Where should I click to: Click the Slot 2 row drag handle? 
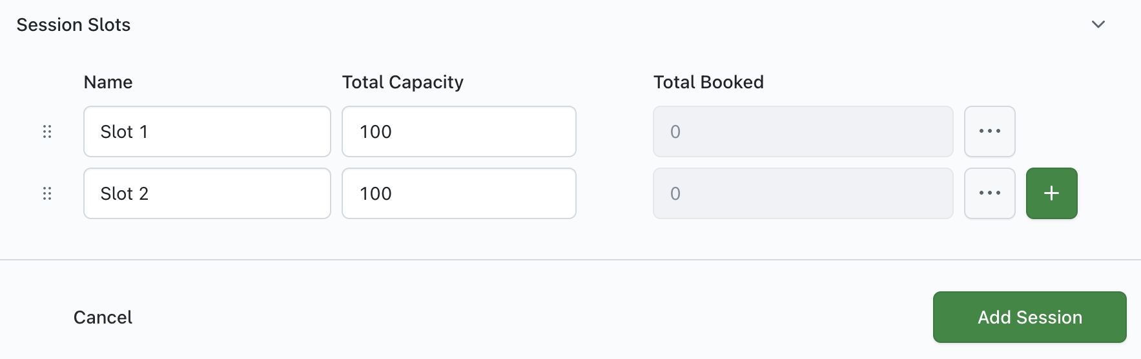coord(47,193)
